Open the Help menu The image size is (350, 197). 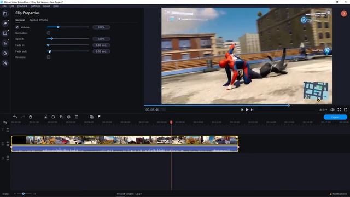(x=56, y=6)
